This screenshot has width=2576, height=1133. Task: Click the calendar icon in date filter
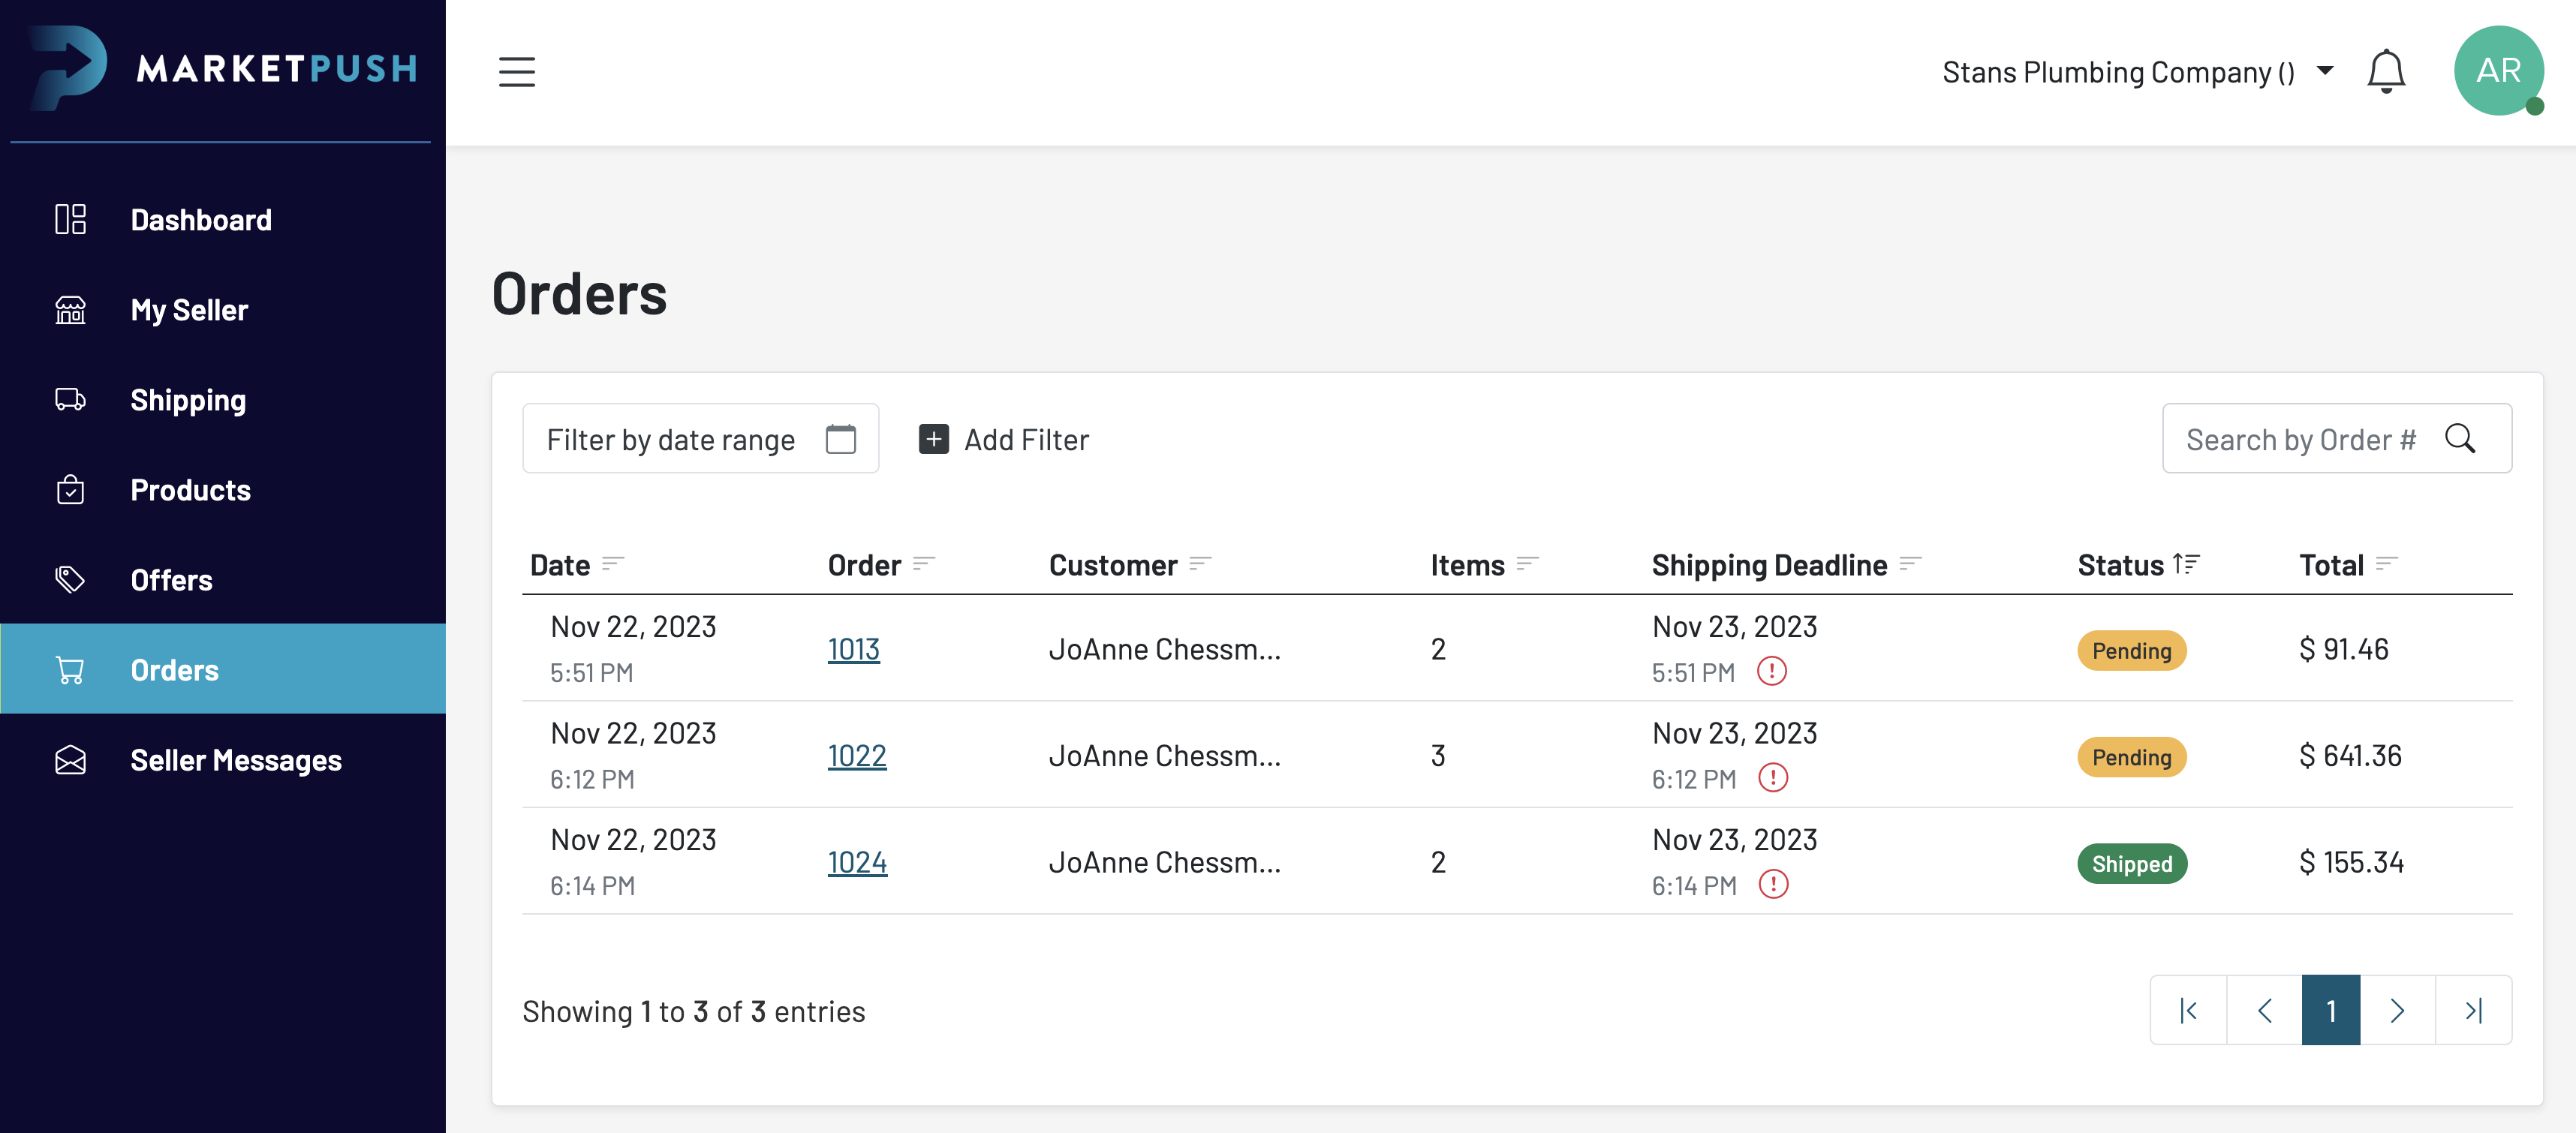click(x=840, y=439)
